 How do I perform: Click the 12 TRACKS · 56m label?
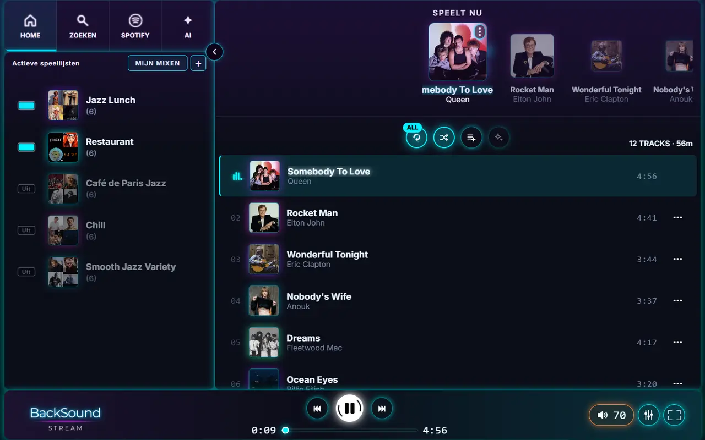click(x=661, y=144)
